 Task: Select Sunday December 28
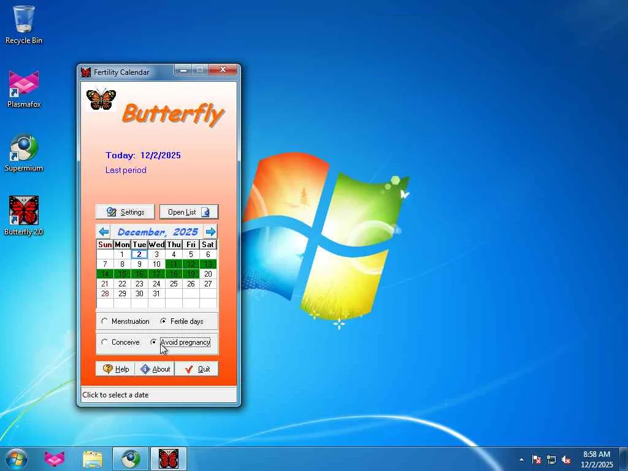tap(105, 294)
